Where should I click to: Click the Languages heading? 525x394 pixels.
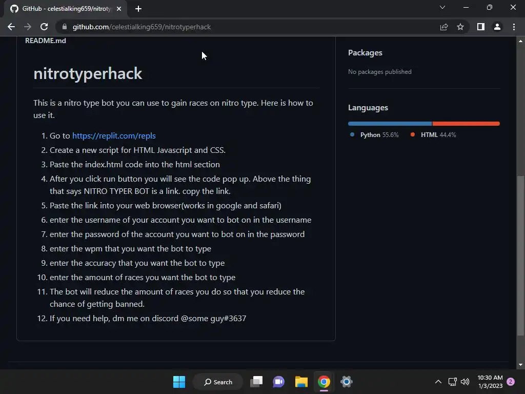(x=368, y=108)
